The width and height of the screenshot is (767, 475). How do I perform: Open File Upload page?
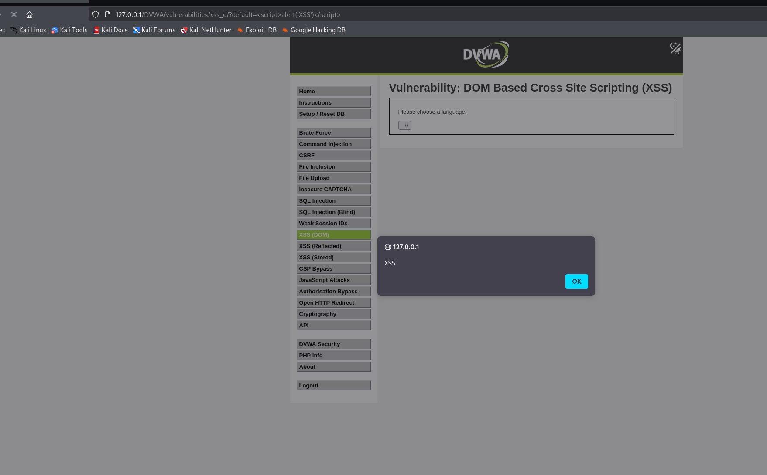[334, 178]
